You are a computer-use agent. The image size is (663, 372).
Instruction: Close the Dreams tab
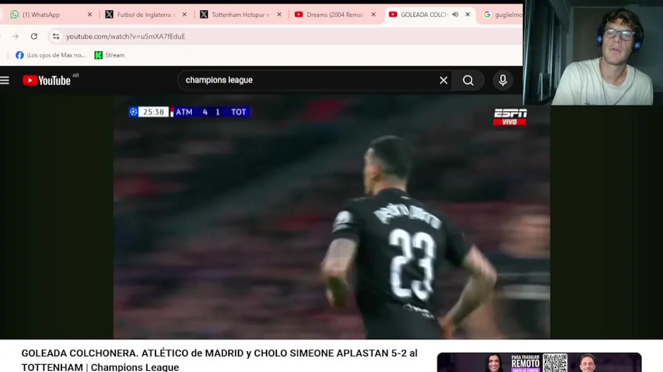click(x=373, y=14)
